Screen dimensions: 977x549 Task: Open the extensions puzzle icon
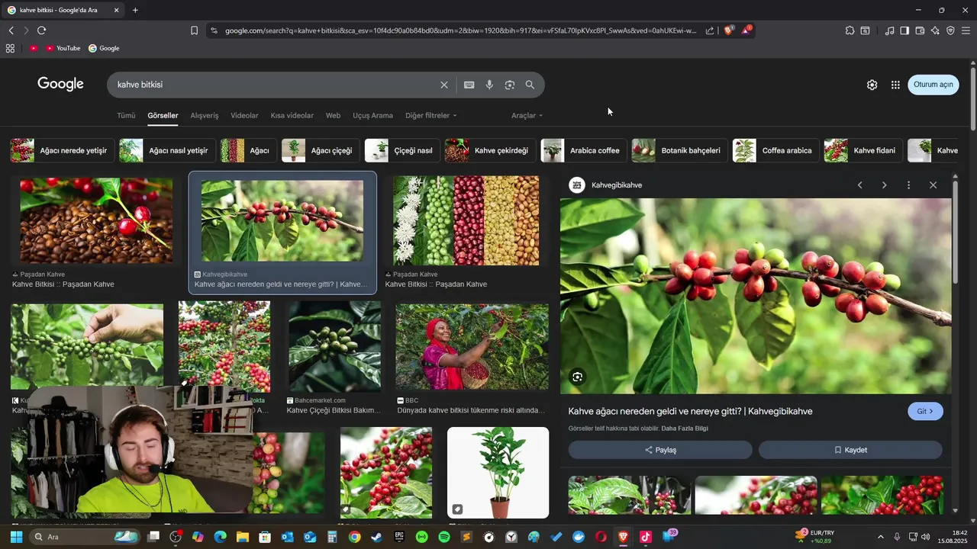pos(850,30)
